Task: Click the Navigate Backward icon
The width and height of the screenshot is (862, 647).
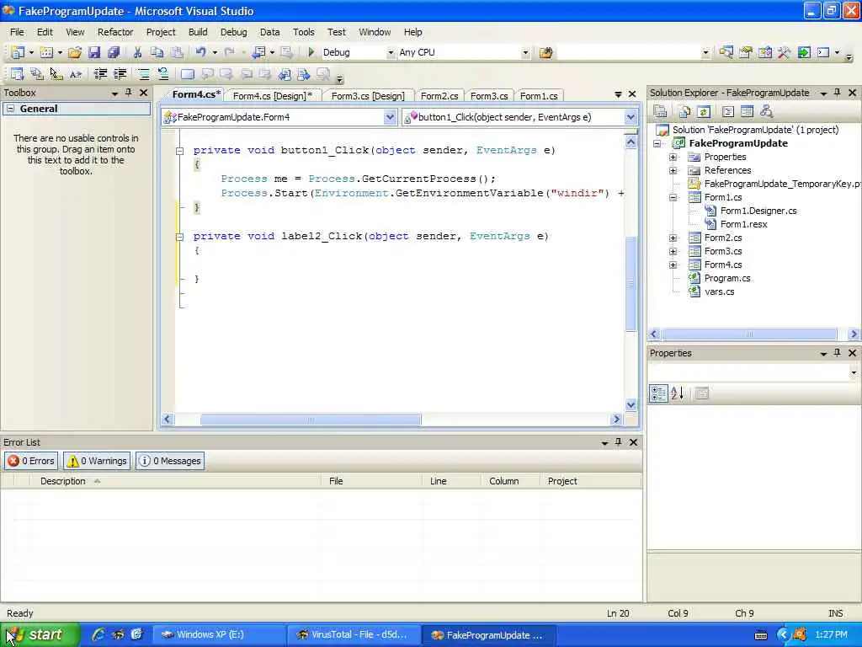Action: tap(258, 53)
